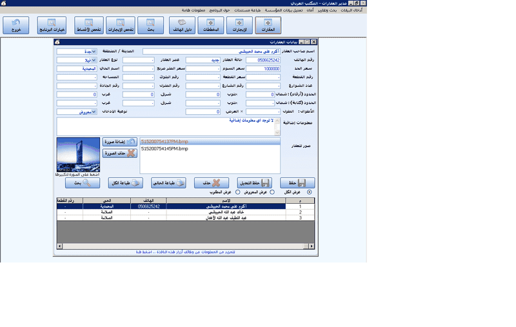Select the عرض المعروض radio button
The width and height of the screenshot is (516, 327).
(272, 192)
